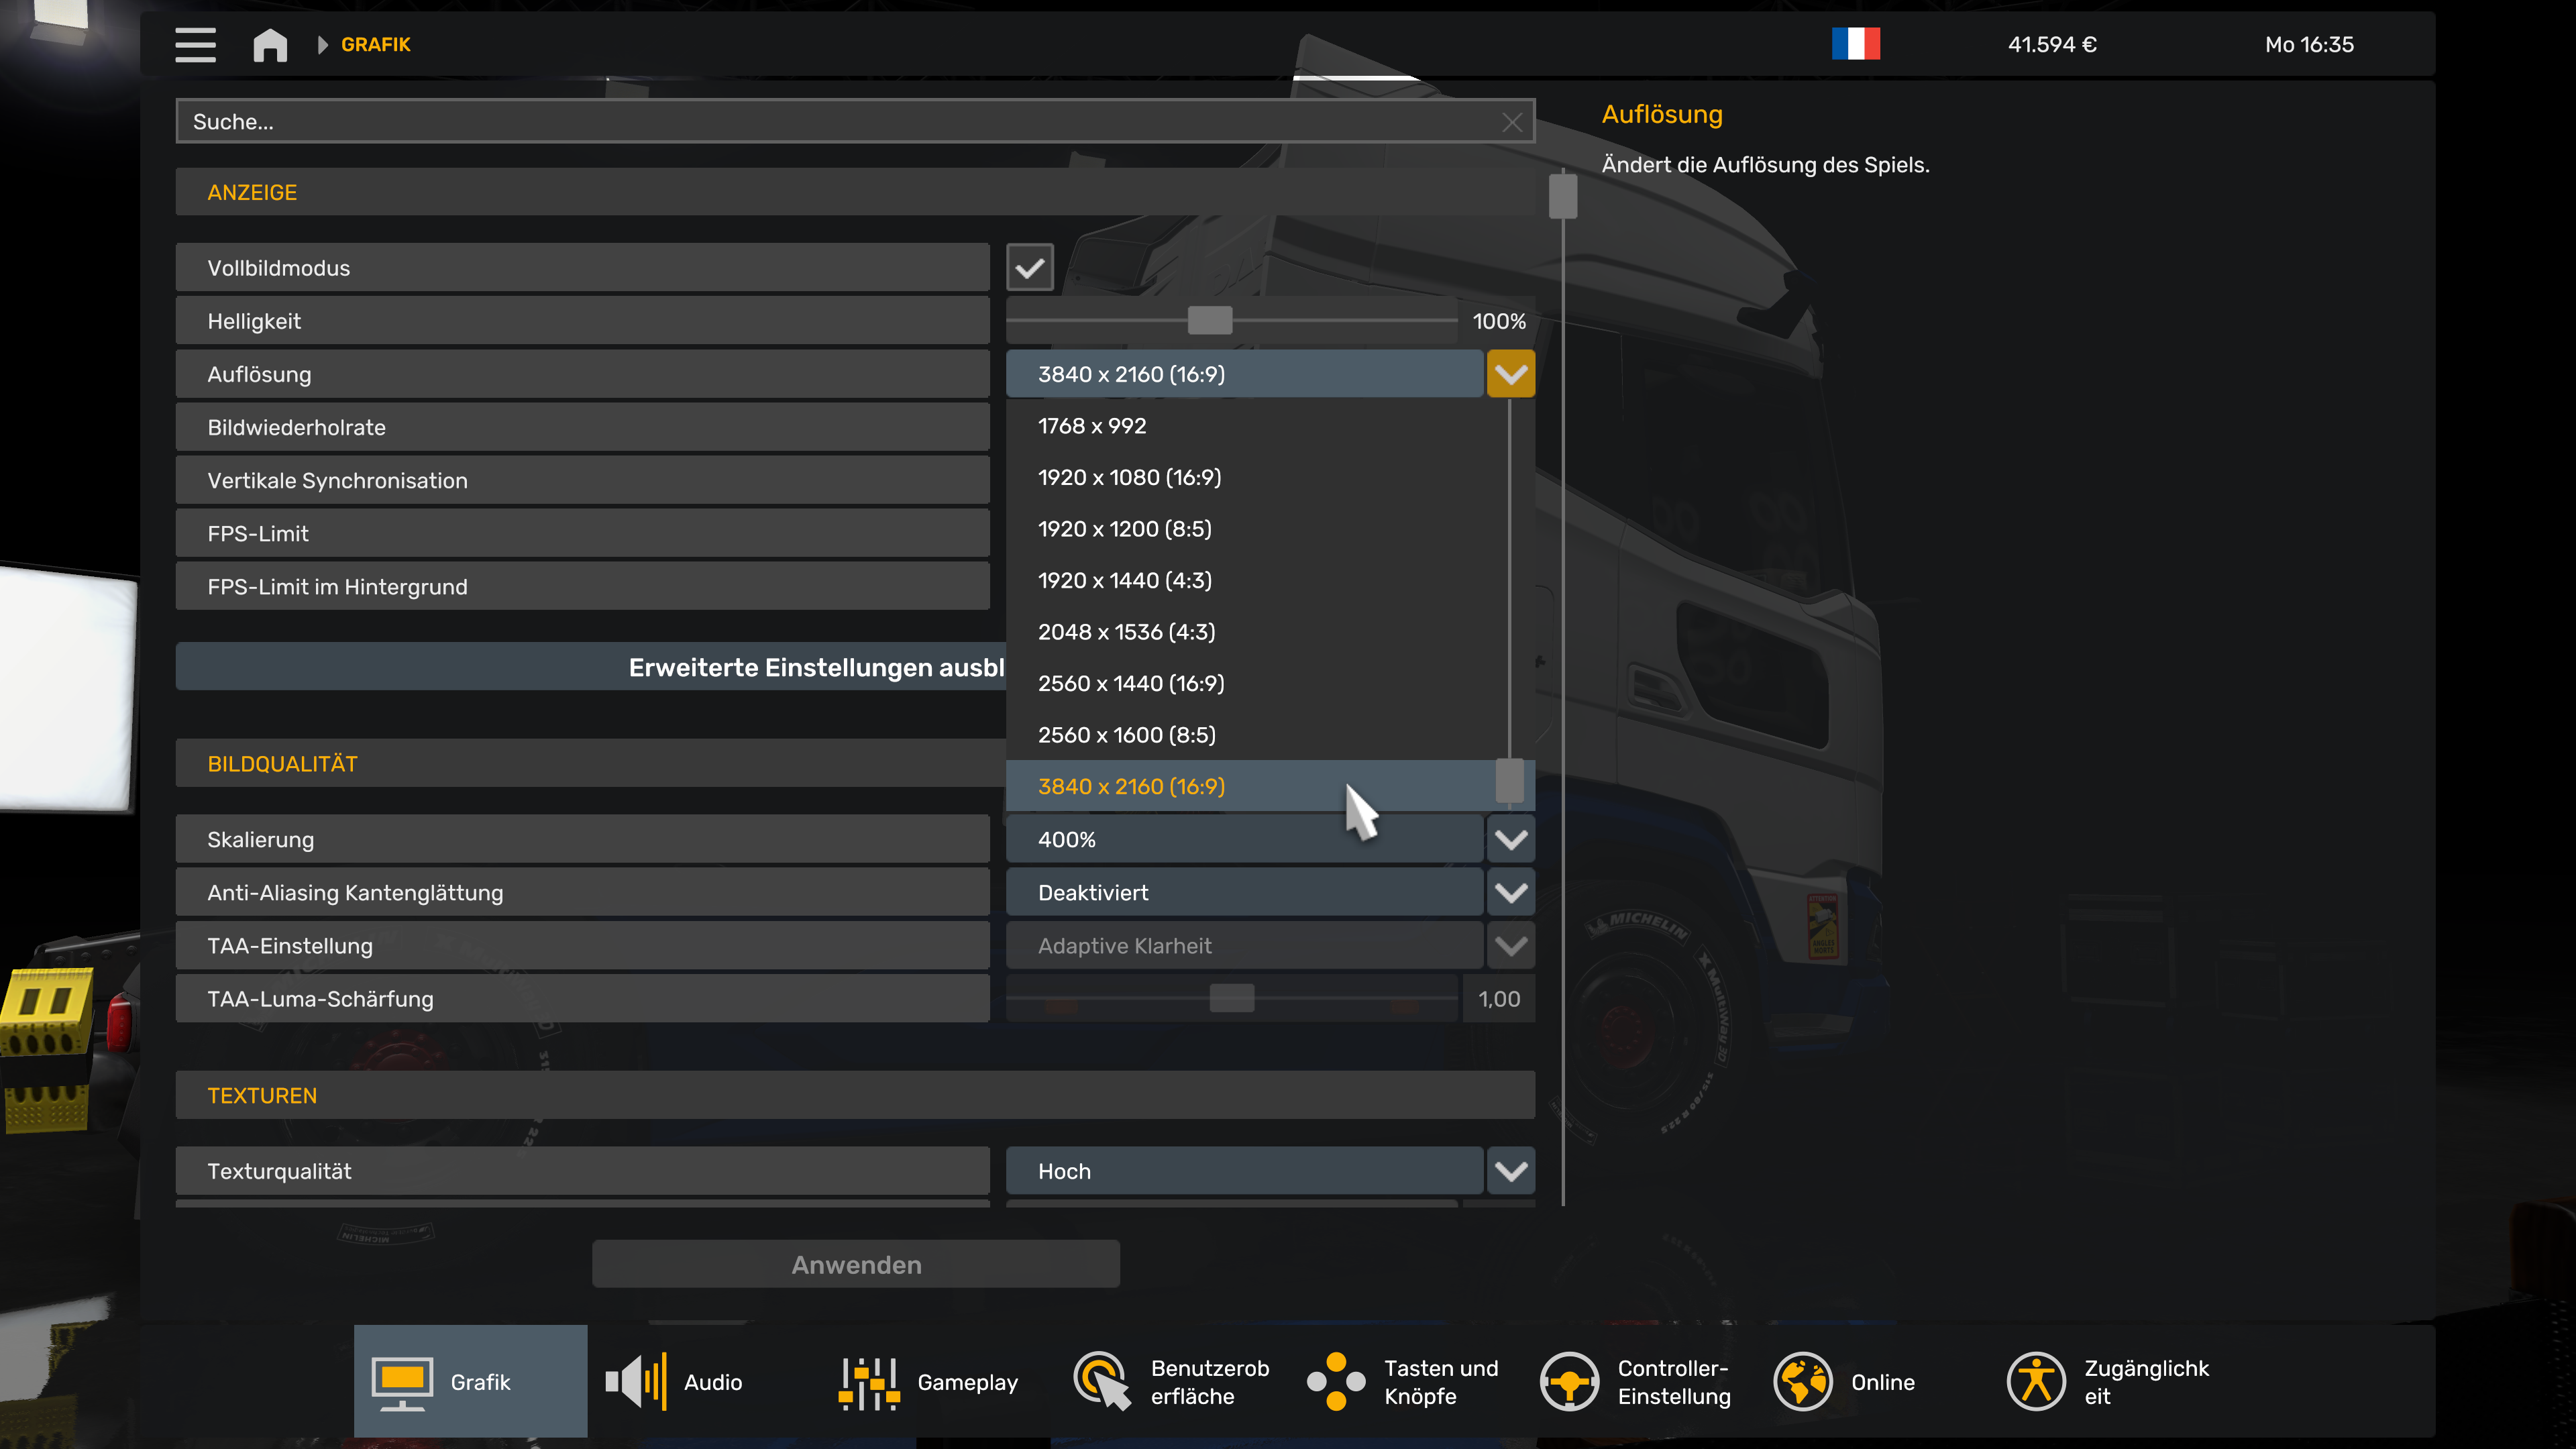Click the home breadcrumb icon

coord(270,44)
